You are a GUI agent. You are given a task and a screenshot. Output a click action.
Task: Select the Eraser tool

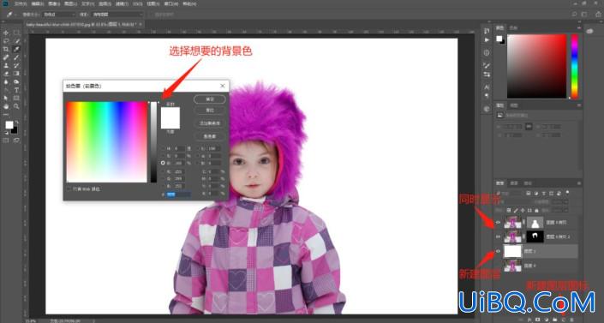coord(6,74)
